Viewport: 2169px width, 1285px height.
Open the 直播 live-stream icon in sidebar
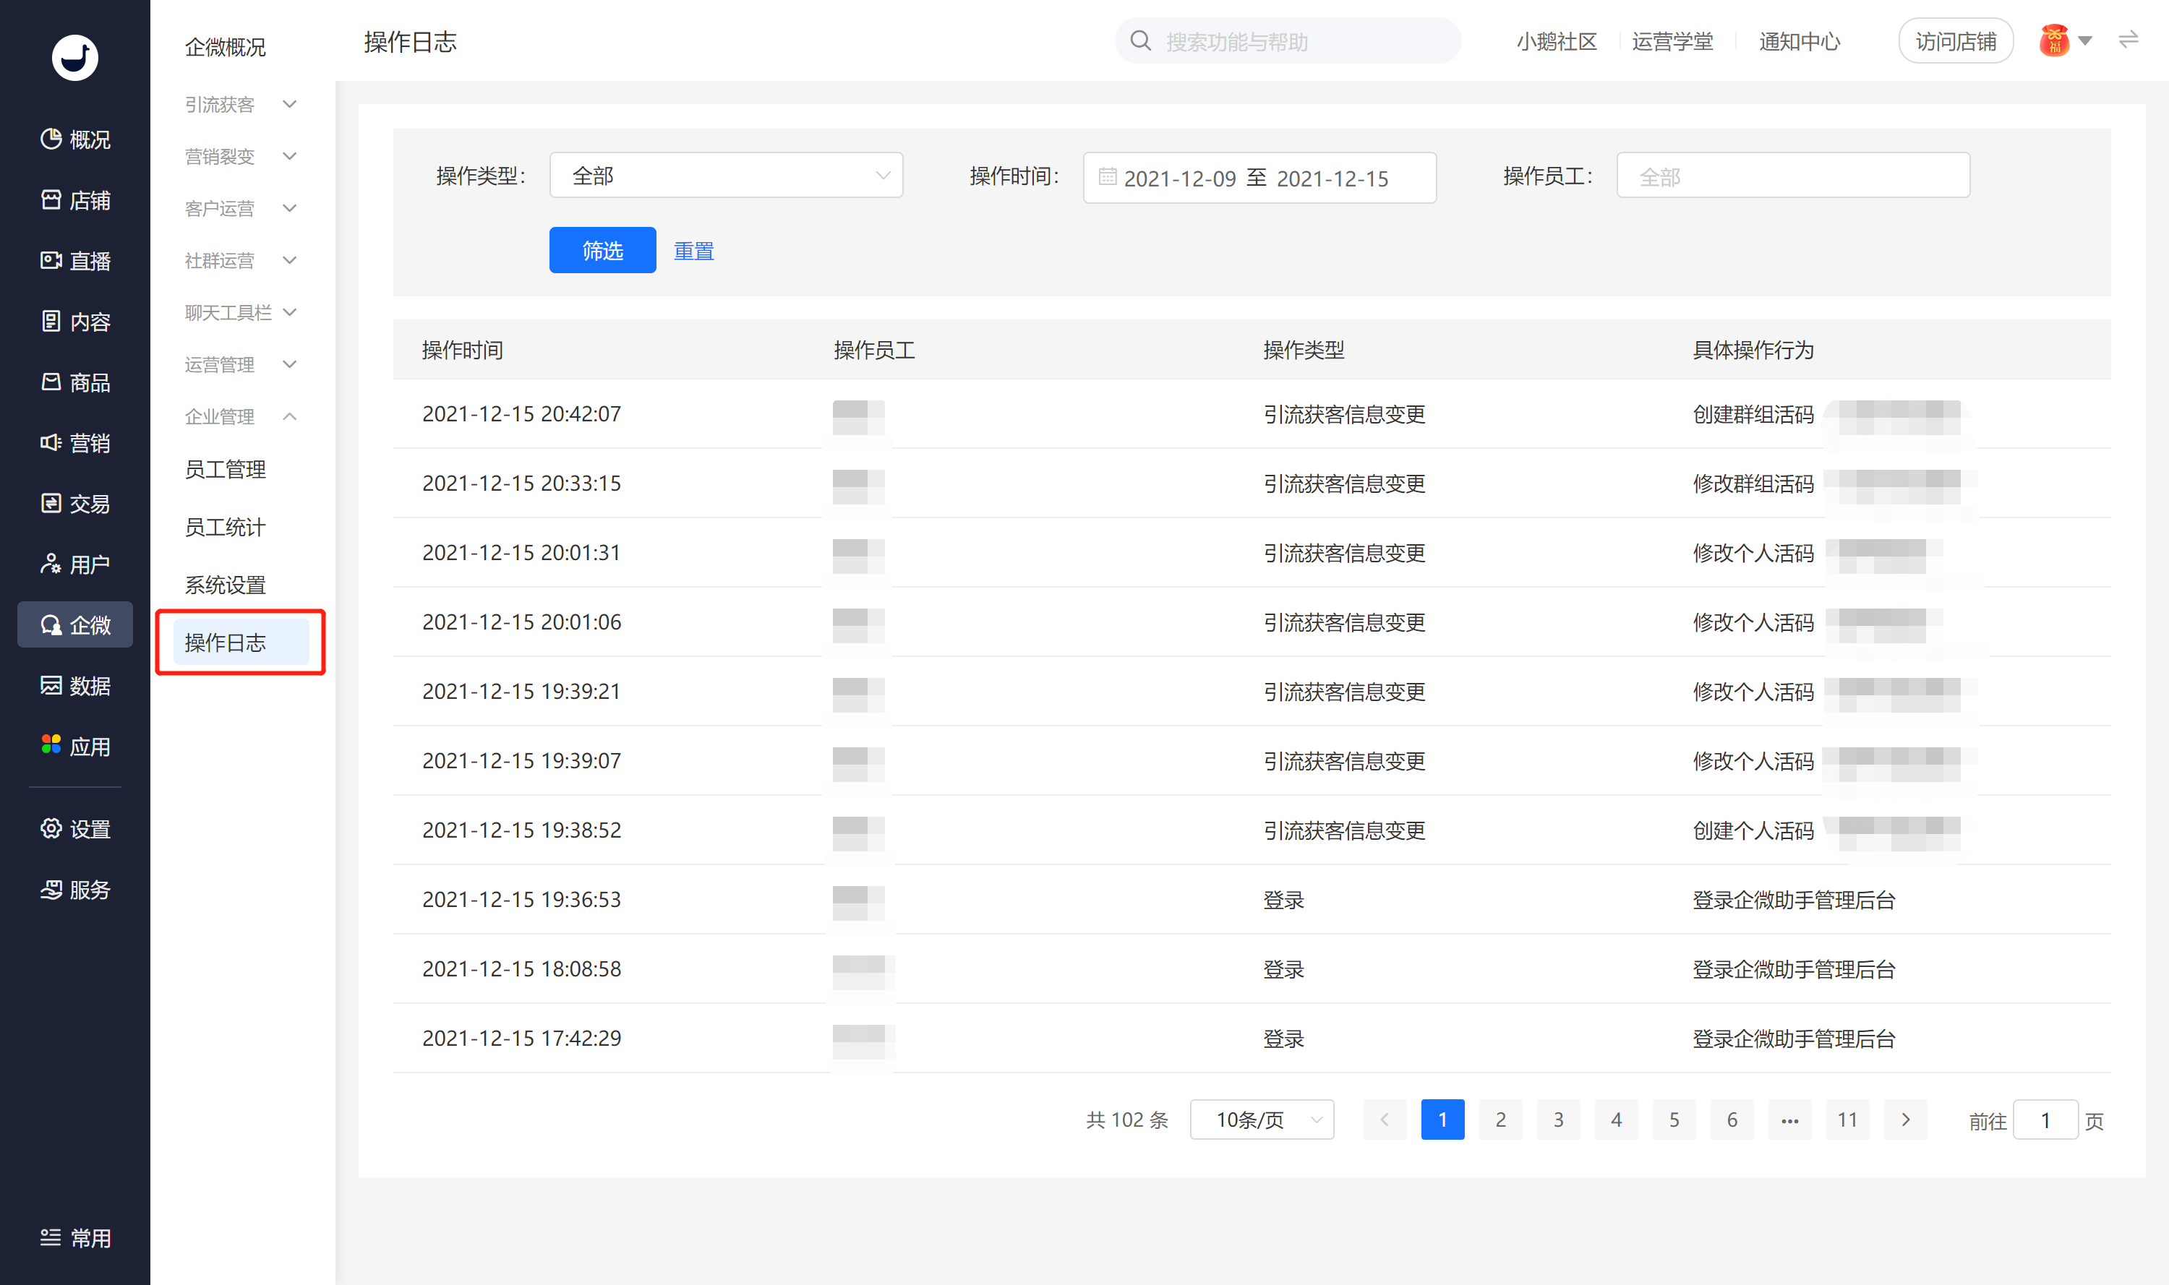coord(51,261)
